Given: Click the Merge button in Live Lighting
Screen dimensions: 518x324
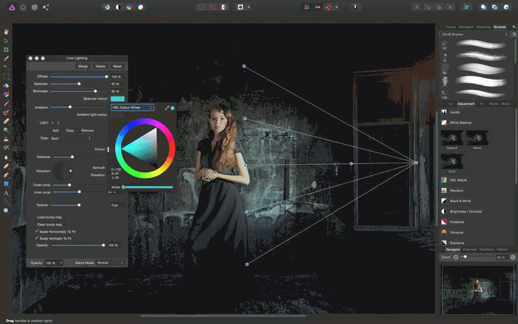Looking at the screenshot, I should 83,66.
